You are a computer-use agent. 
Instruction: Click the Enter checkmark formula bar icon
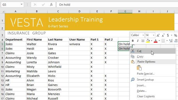tap(43, 5)
